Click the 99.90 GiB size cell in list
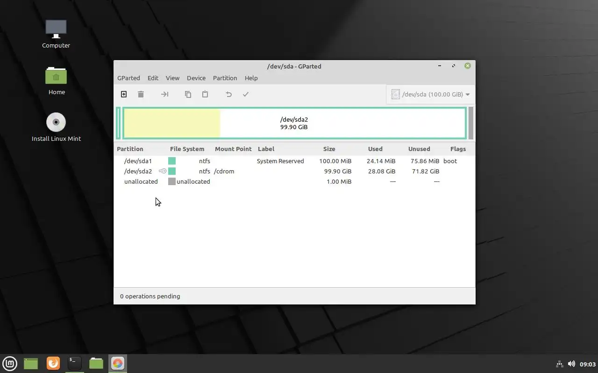598x373 pixels. [338, 171]
